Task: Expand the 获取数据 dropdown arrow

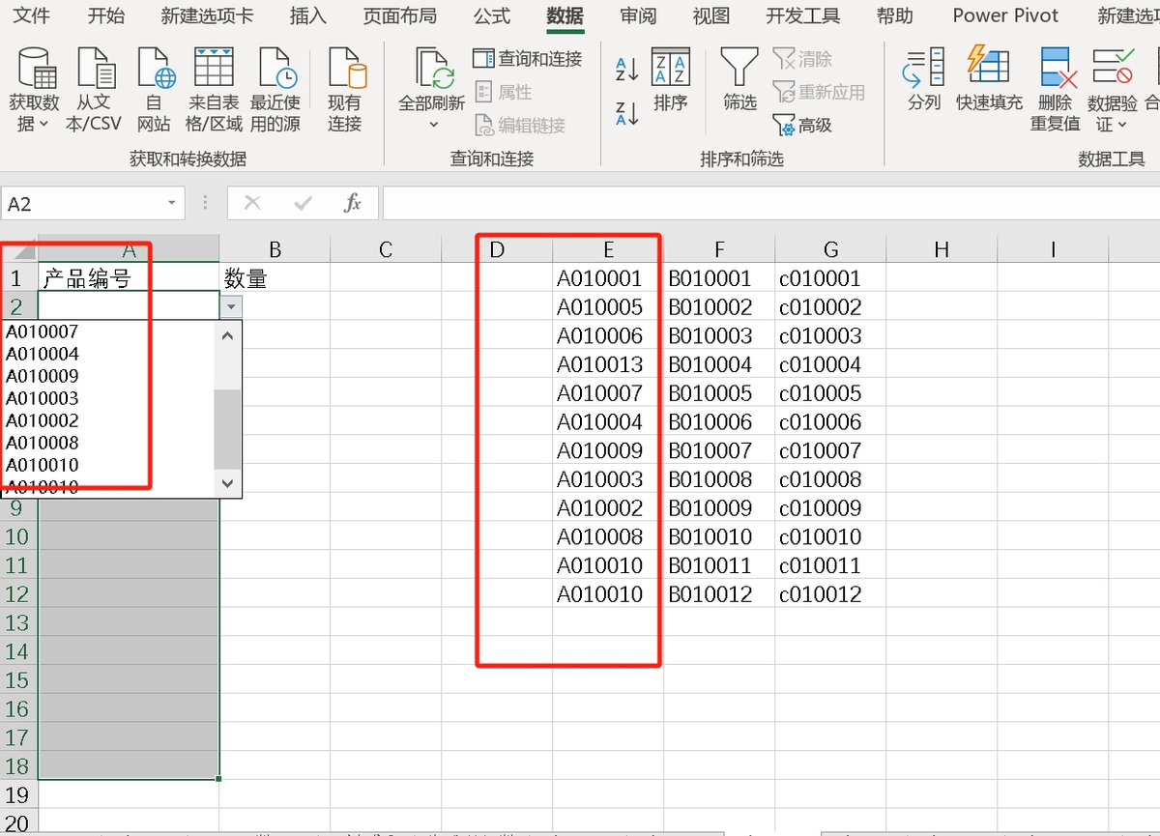Action: [44, 125]
